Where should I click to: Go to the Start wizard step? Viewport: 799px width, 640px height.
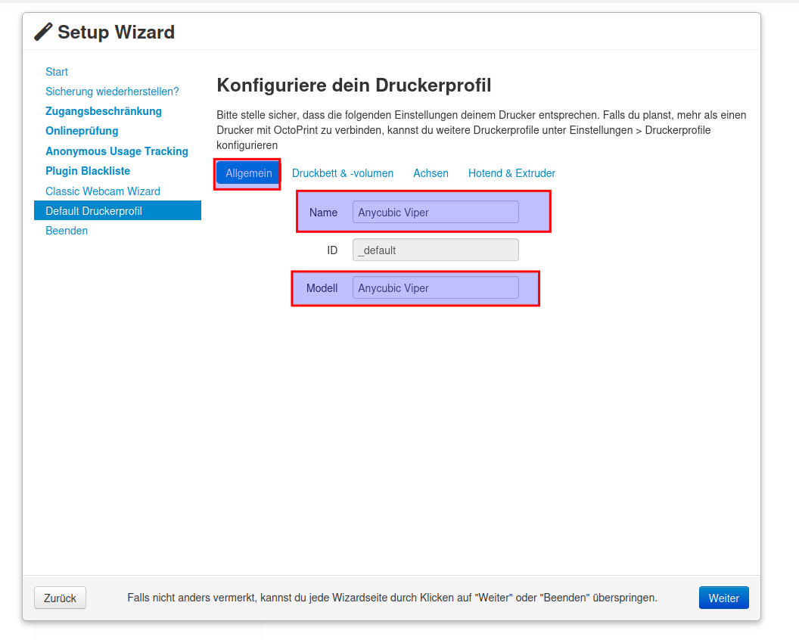[x=57, y=72]
